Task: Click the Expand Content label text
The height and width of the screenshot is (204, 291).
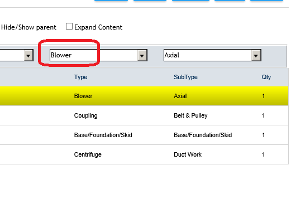Action: pyautogui.click(x=98, y=27)
